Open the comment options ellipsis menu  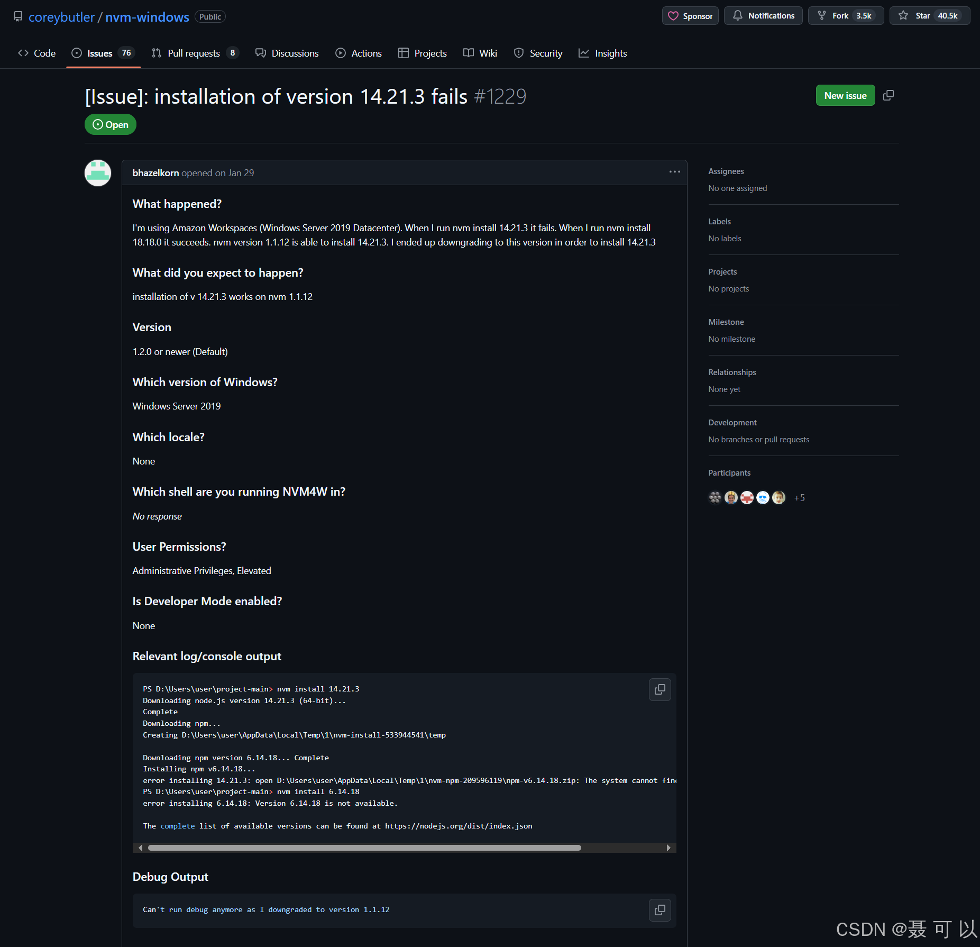674,172
